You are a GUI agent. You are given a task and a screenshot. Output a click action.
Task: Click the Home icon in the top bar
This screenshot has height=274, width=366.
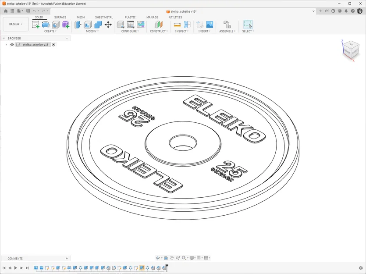pyautogui.click(x=6, y=11)
